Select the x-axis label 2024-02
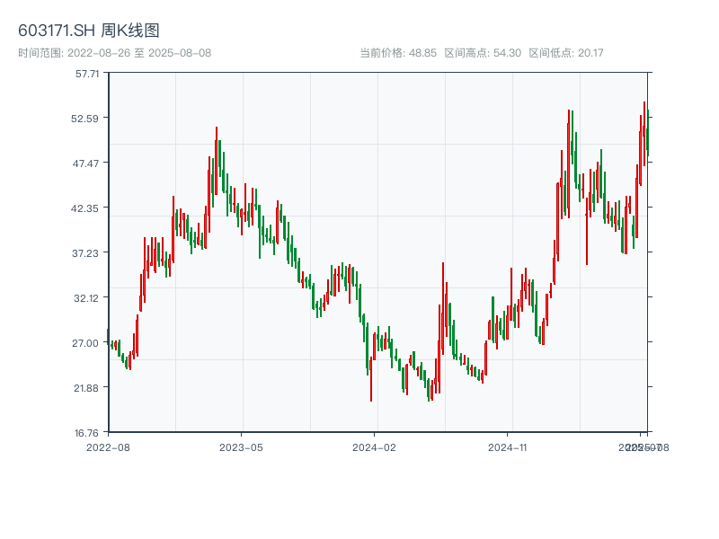 click(x=374, y=447)
